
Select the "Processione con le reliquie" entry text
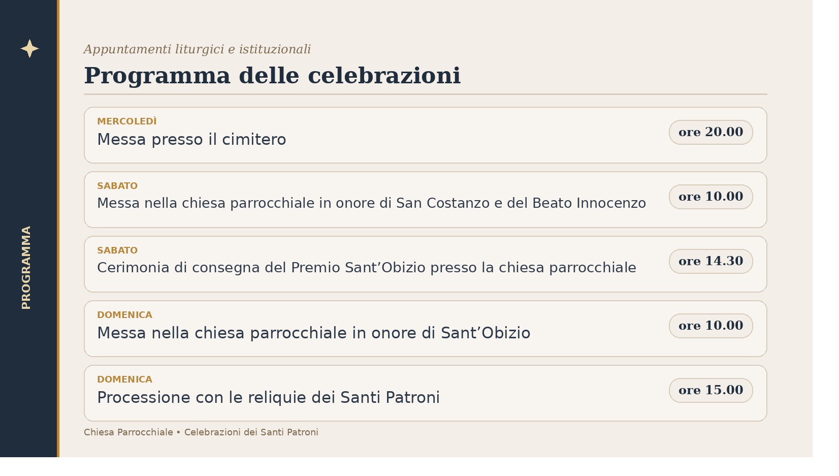point(268,398)
